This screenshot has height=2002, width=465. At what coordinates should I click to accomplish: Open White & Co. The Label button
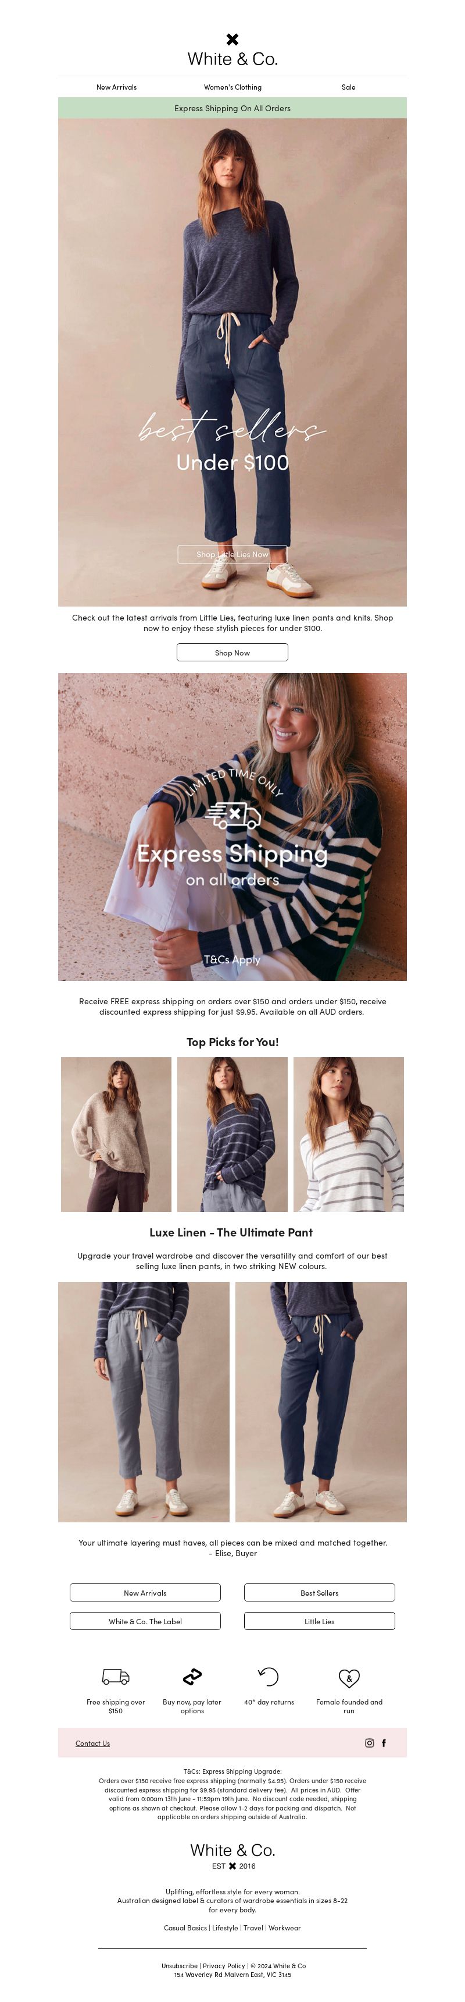[x=145, y=1621]
